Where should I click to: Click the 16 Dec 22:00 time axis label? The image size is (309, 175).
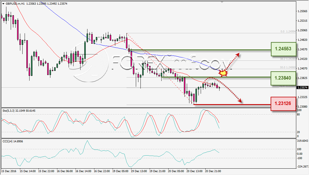tap(102, 171)
